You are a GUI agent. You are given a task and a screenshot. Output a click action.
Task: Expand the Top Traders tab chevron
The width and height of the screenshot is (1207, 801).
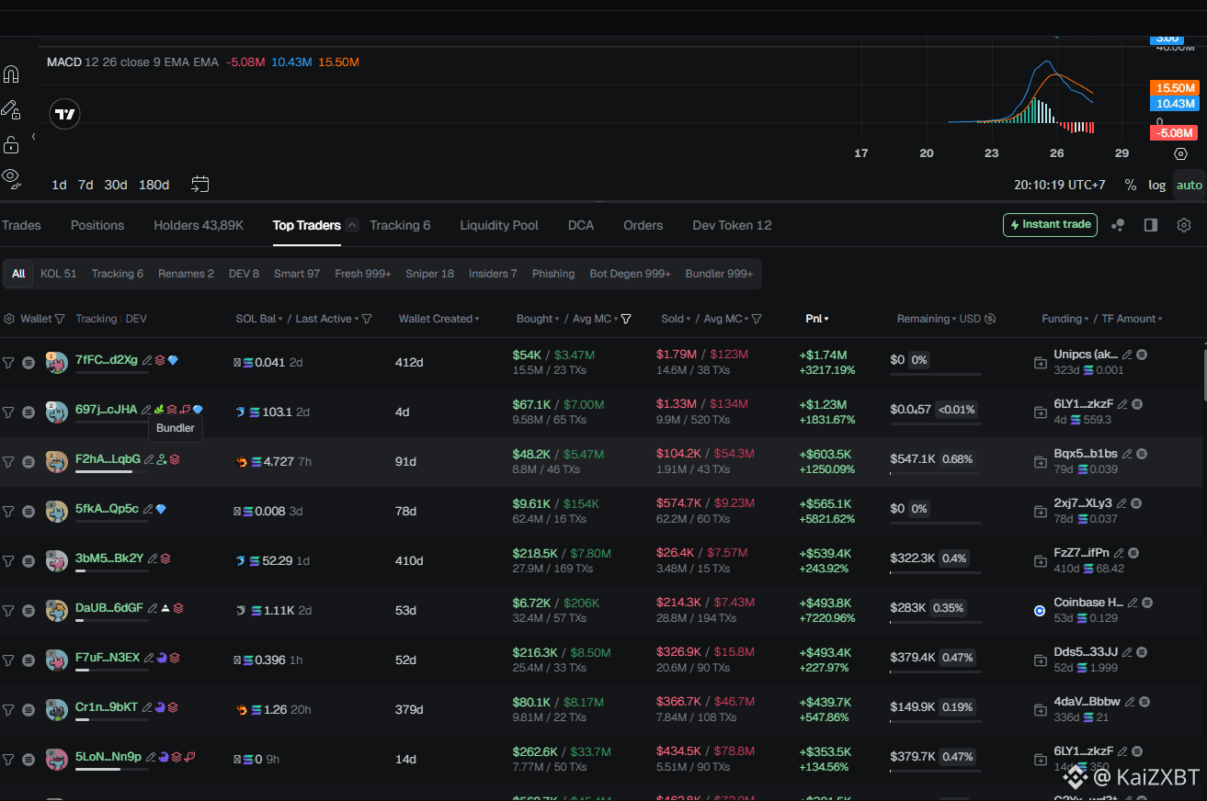point(352,225)
